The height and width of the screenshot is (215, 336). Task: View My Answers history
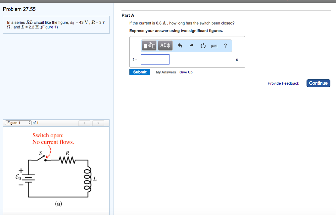pos(166,72)
